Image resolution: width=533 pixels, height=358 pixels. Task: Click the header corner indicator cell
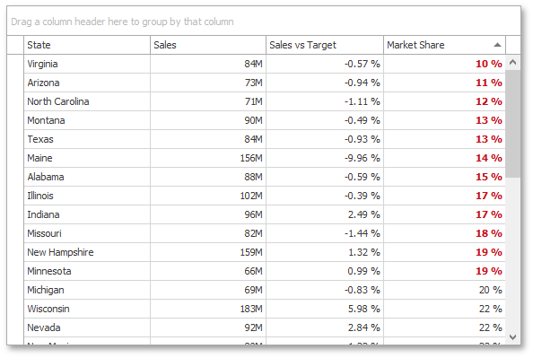tap(15, 45)
